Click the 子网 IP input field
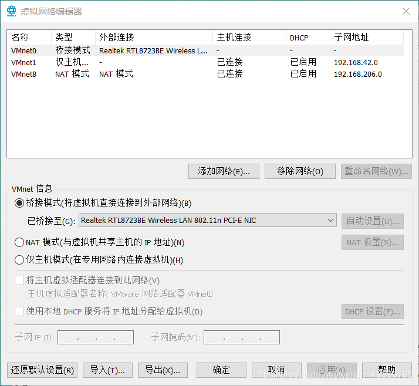Screen dimensions: 419x386 pyautogui.click(x=96, y=337)
